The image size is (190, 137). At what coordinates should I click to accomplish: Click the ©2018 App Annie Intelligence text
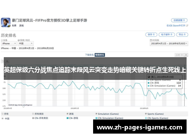click(20, 105)
